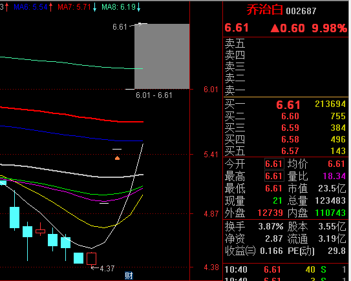Screen dimensions: 351x281
Task: Click the cyan down arrow after MA8
Action: click(x=139, y=7)
